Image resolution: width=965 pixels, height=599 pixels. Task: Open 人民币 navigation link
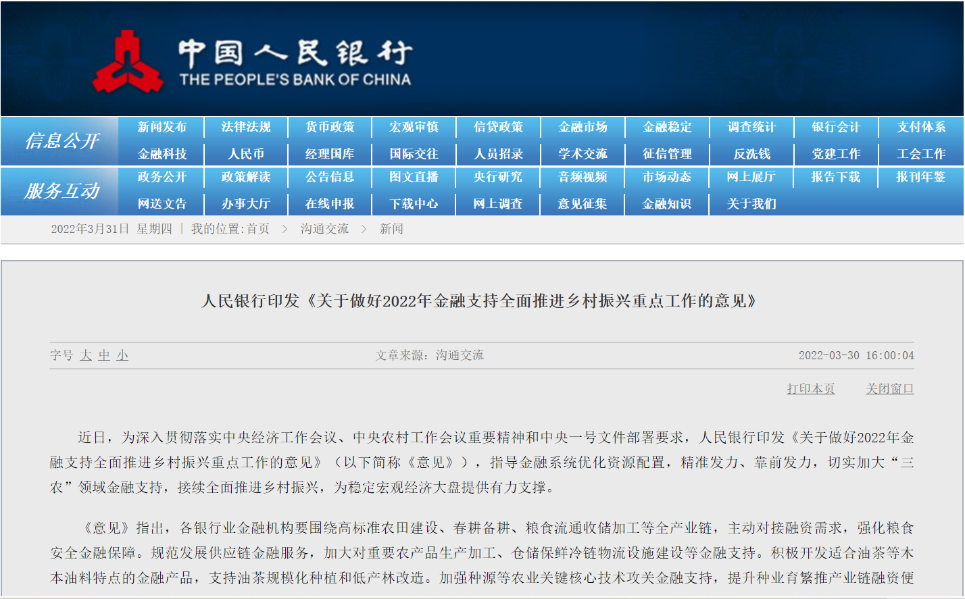(x=246, y=154)
